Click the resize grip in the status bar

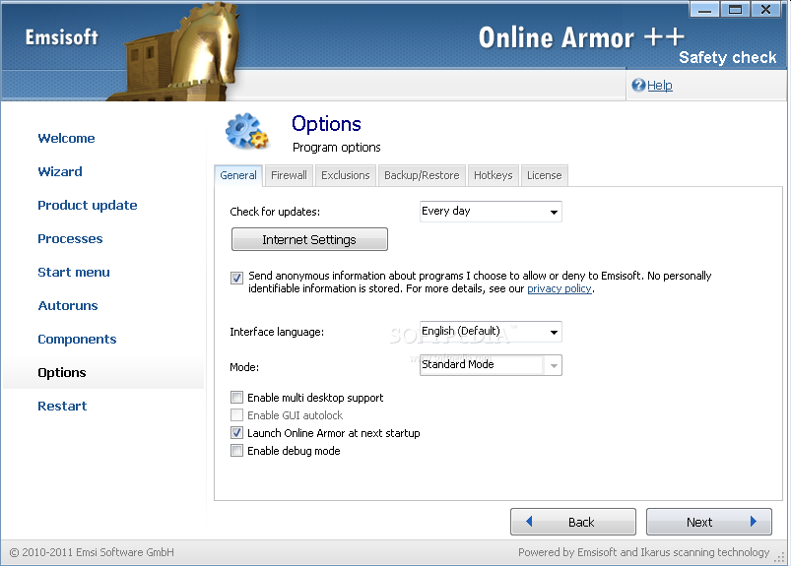tap(780, 556)
